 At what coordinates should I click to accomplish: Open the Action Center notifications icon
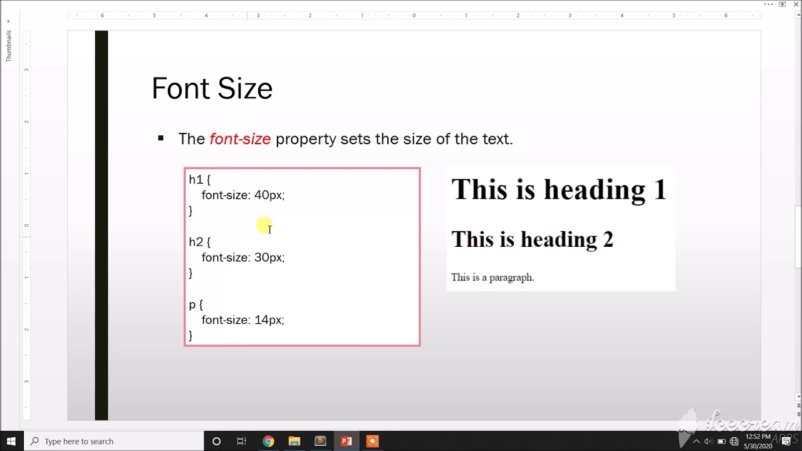click(x=785, y=441)
